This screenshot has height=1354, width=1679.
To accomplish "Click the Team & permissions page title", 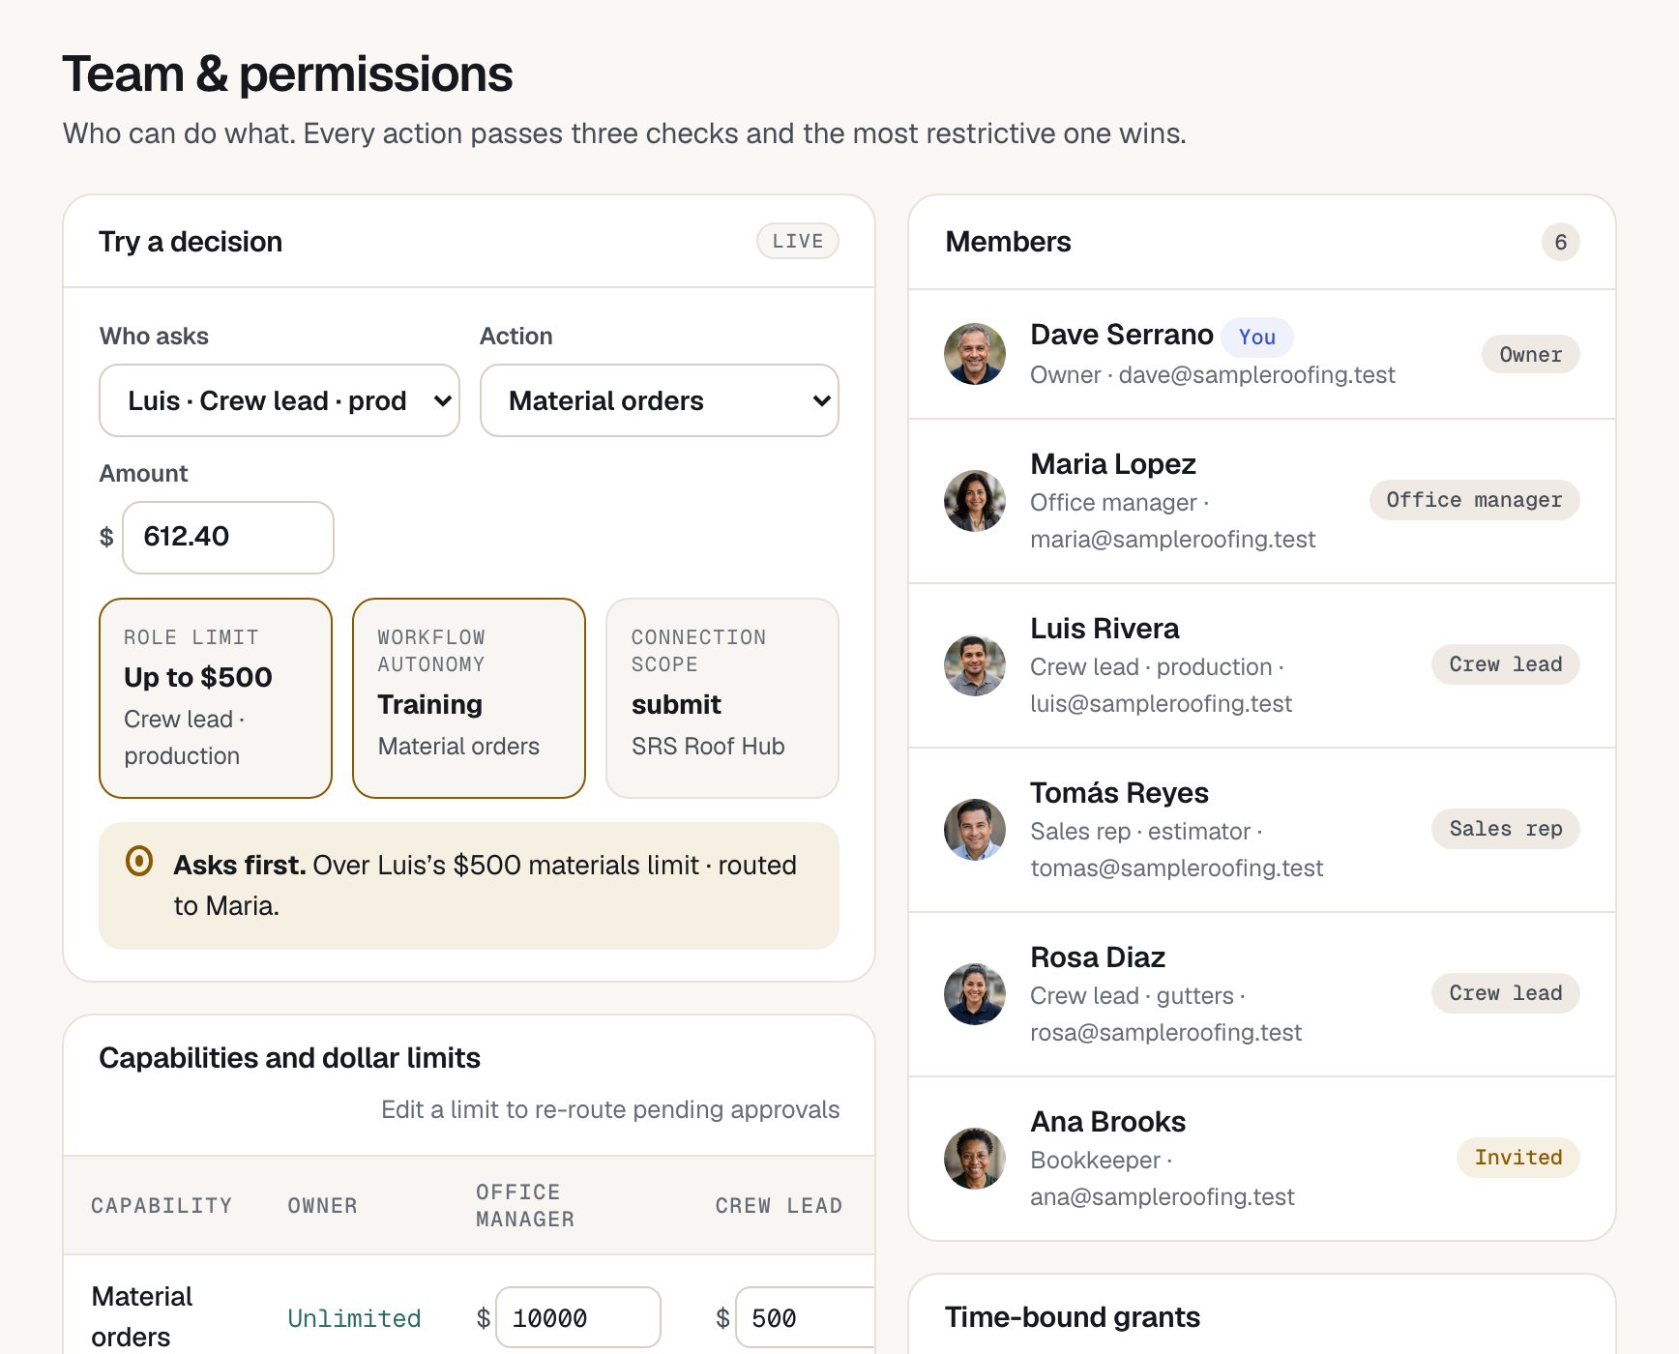I will 287,74.
